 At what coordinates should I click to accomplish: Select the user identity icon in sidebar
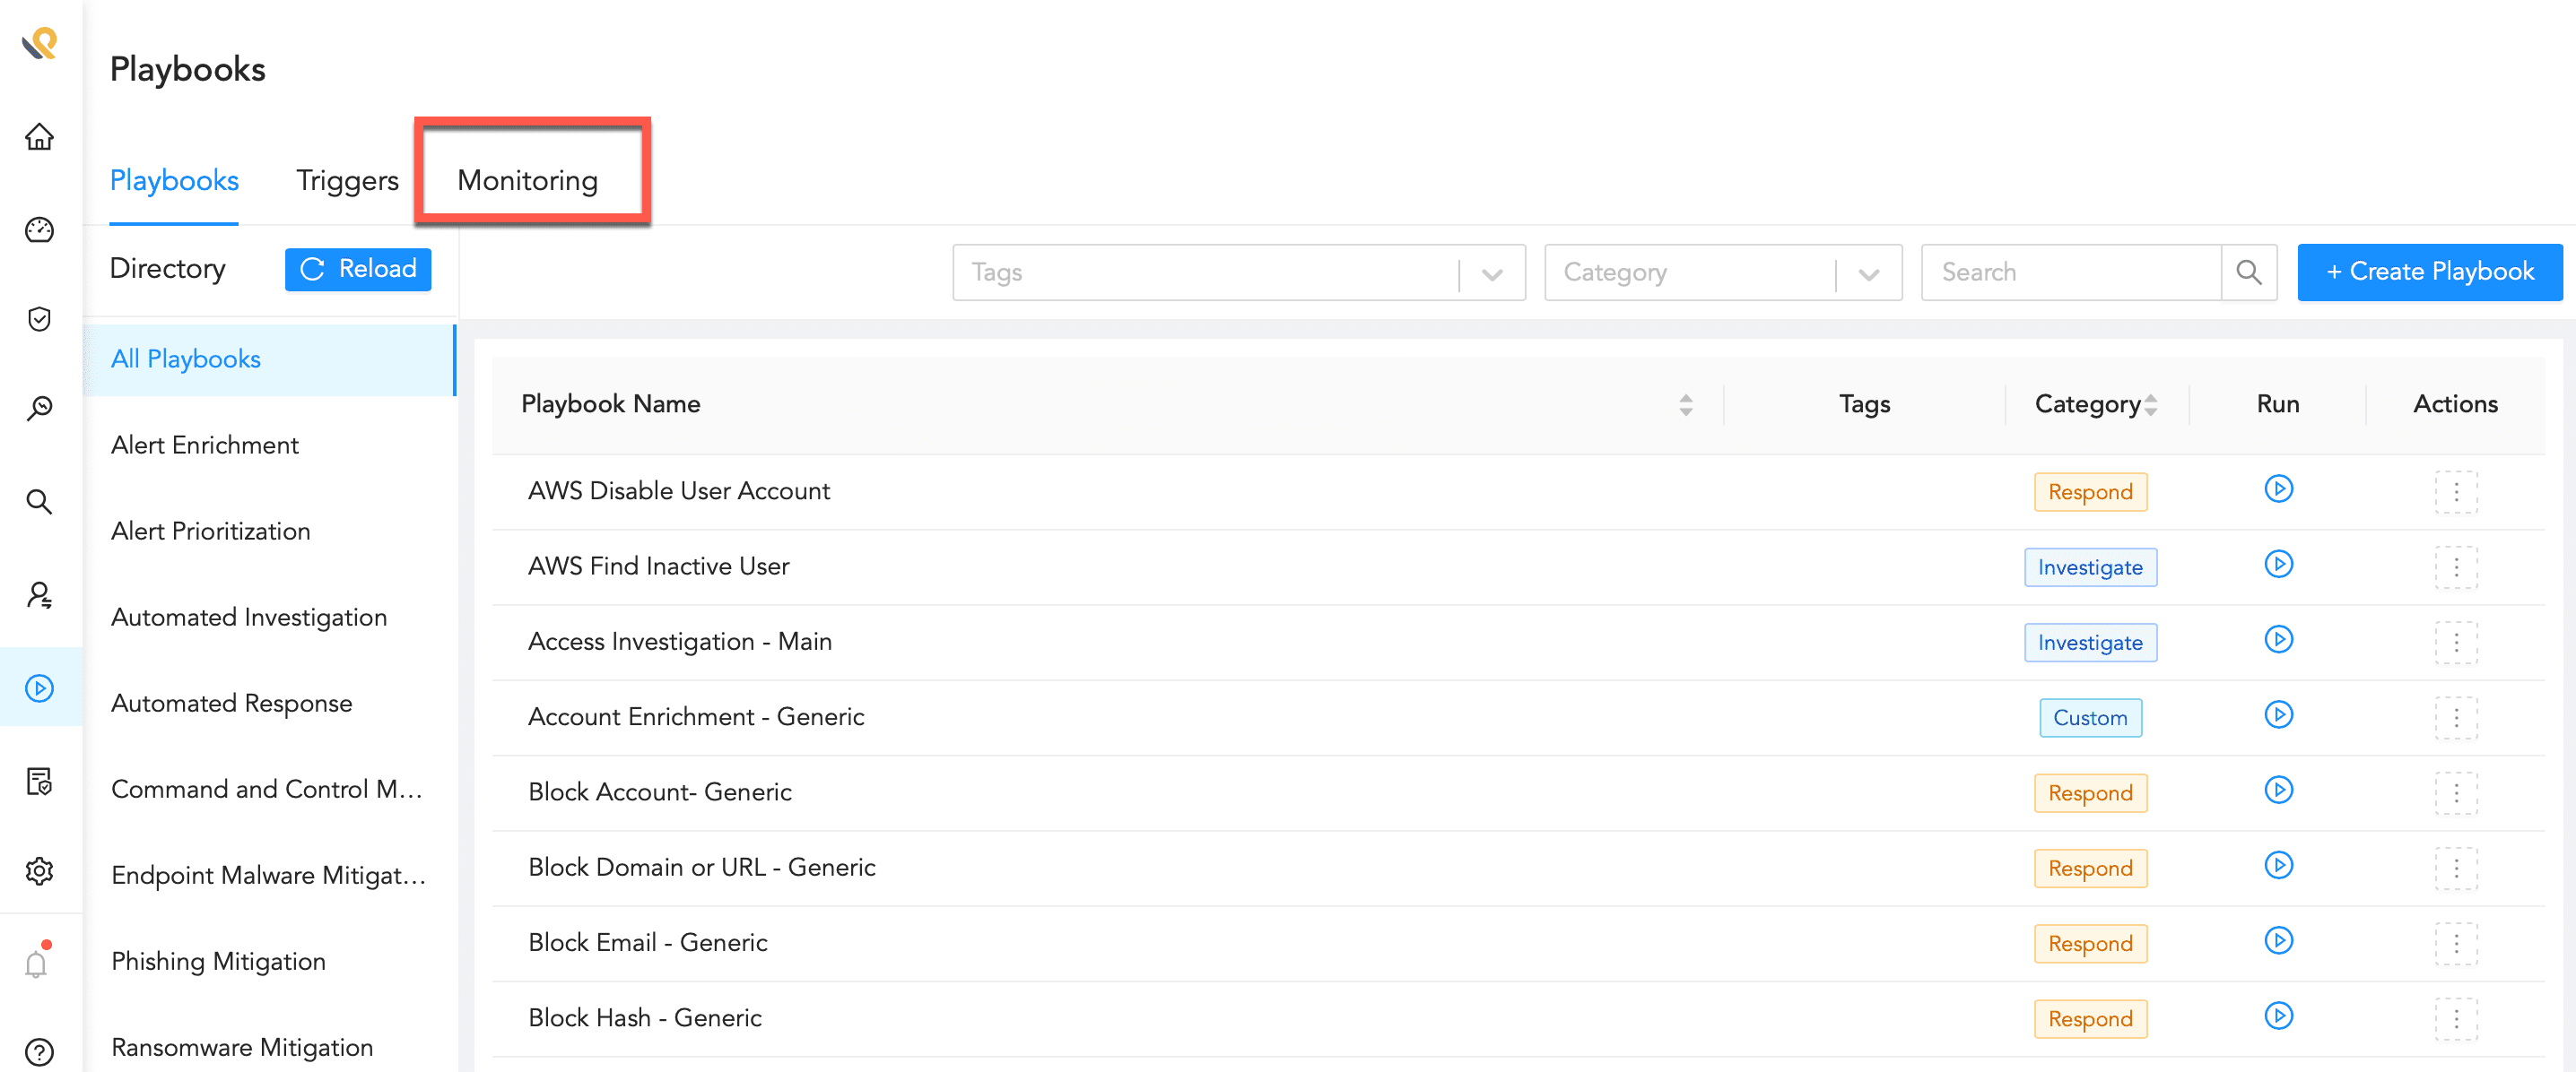(x=39, y=595)
